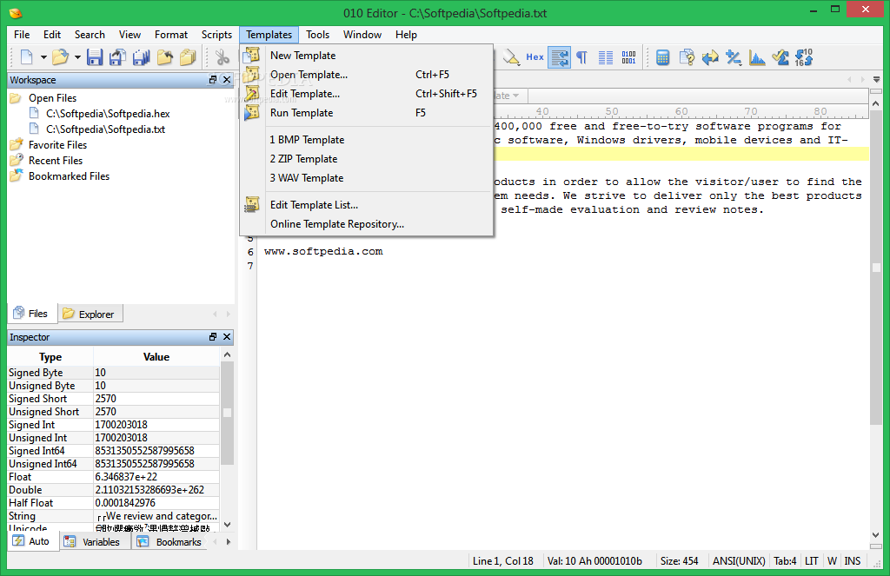This screenshot has height=576, width=890.
Task: Expand the Open file dropdown arrow
Action: click(x=77, y=57)
